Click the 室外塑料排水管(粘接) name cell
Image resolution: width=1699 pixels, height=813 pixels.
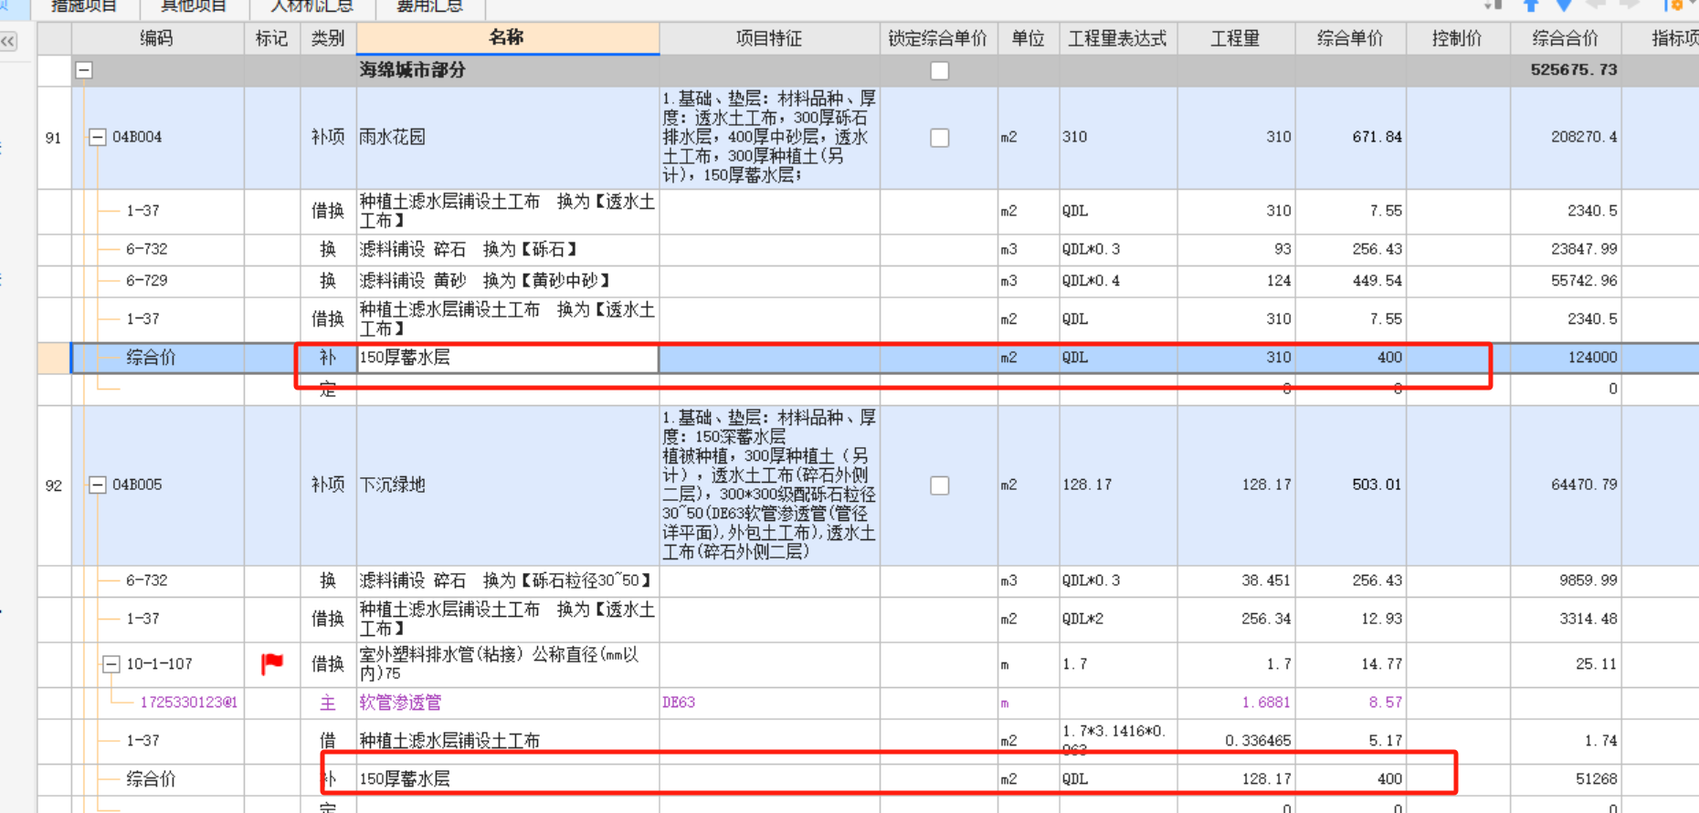coord(507,664)
